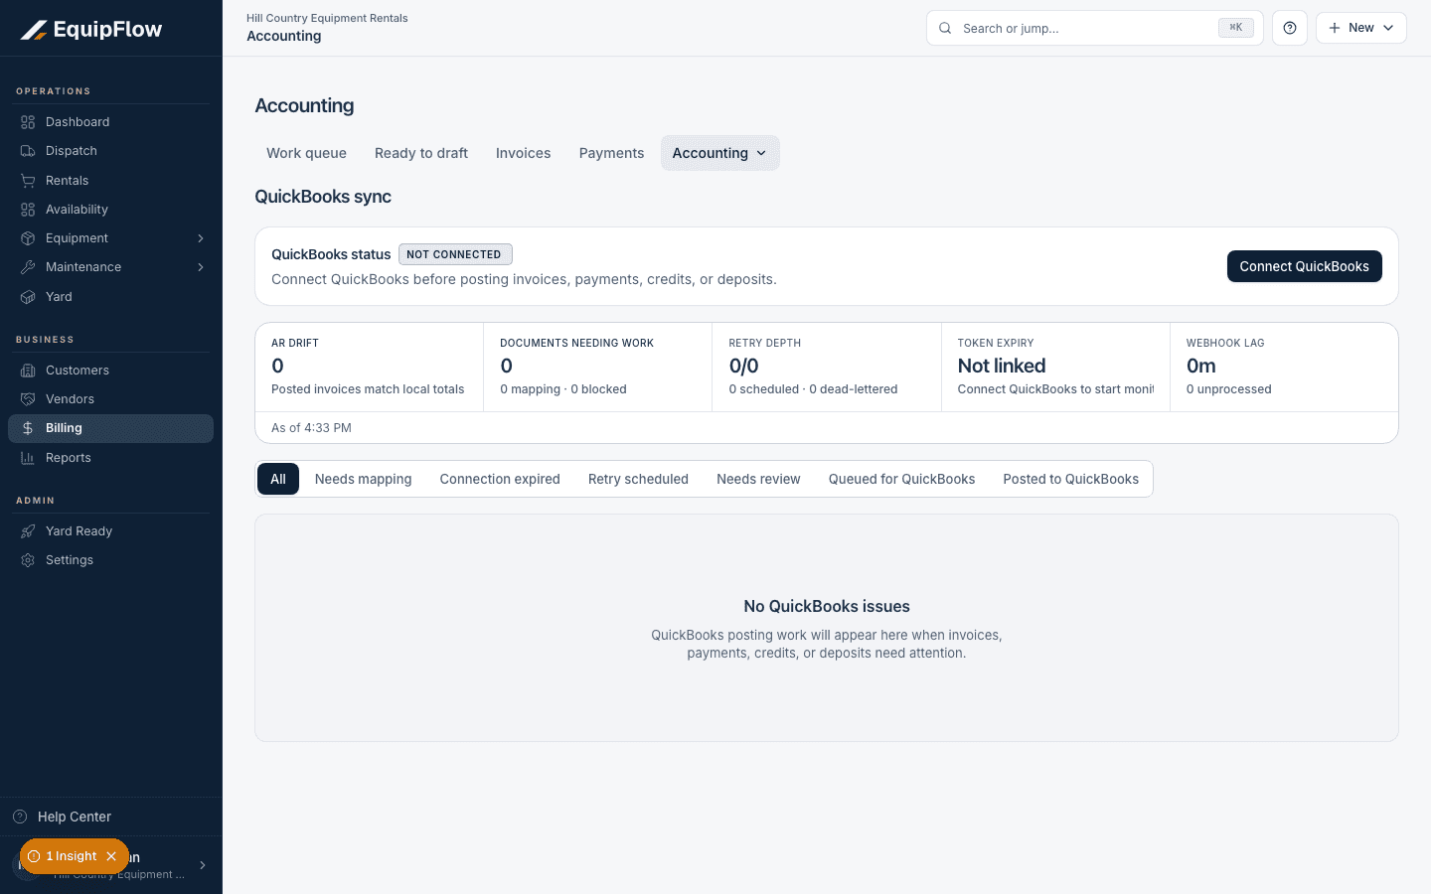Filter by Needs mapping
The height and width of the screenshot is (894, 1431).
pos(364,479)
